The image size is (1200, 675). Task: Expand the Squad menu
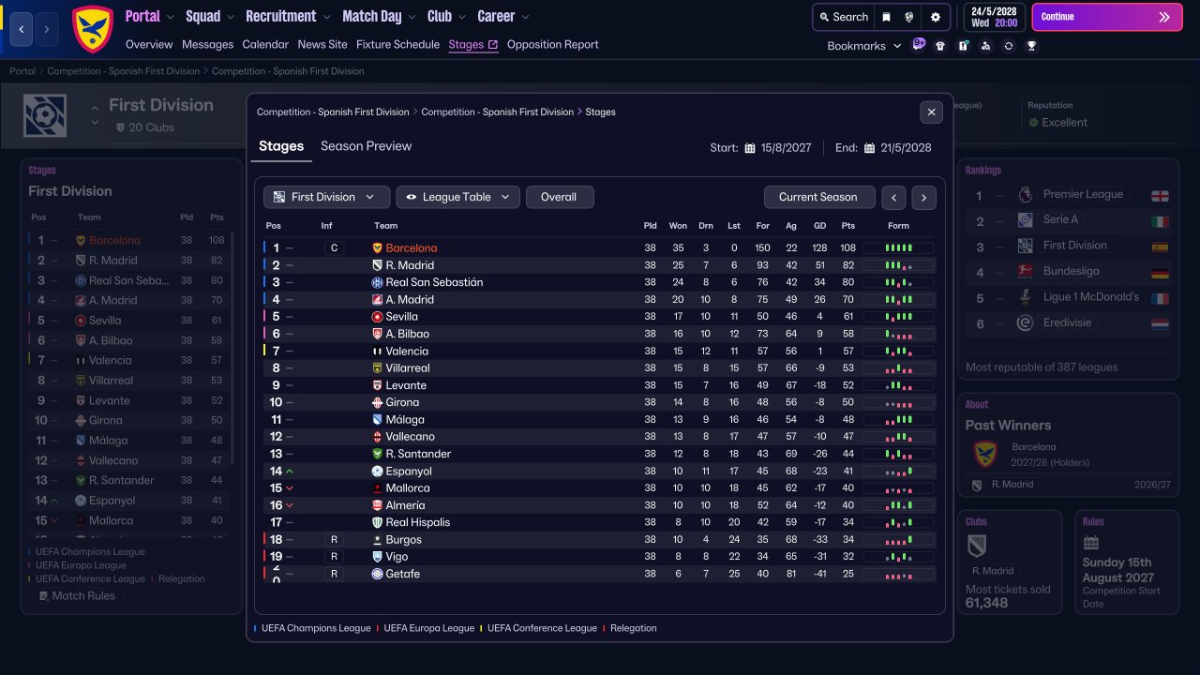coord(211,16)
